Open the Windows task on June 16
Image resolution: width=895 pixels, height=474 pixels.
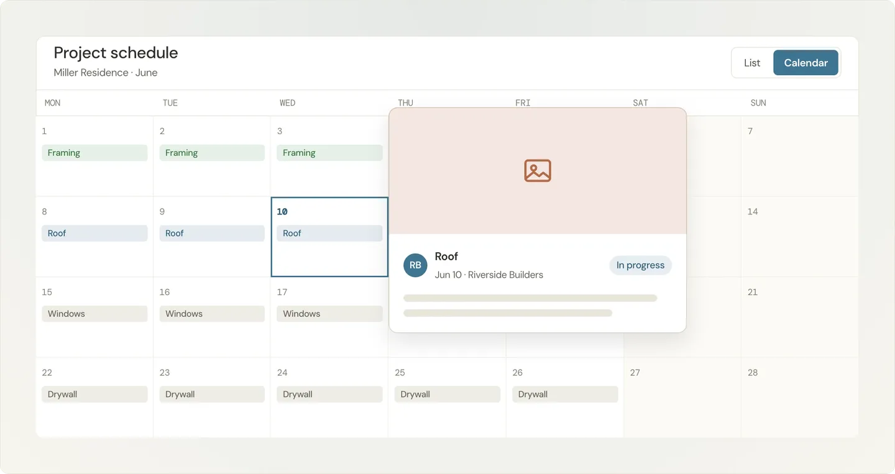tap(212, 314)
